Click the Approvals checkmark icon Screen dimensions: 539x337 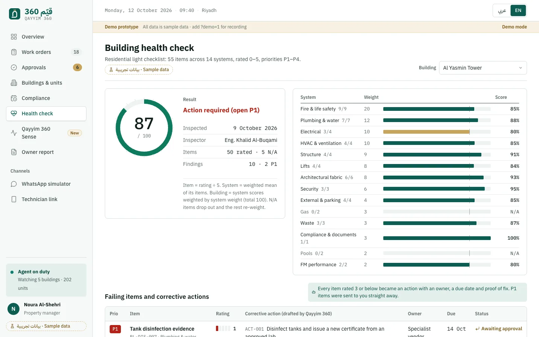click(x=14, y=67)
